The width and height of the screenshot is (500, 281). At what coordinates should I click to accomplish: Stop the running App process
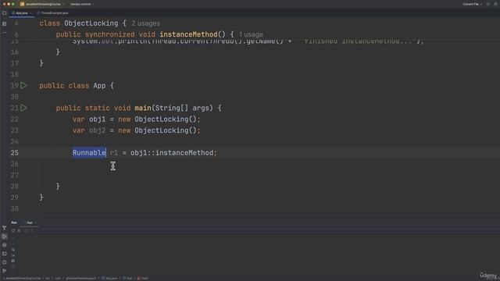[19, 231]
